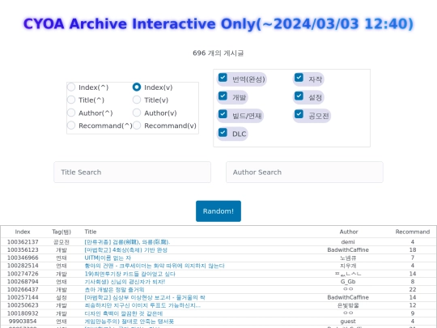This screenshot has width=437, height=328.
Task: Open the title link in row 100282514
Action: click(155, 266)
